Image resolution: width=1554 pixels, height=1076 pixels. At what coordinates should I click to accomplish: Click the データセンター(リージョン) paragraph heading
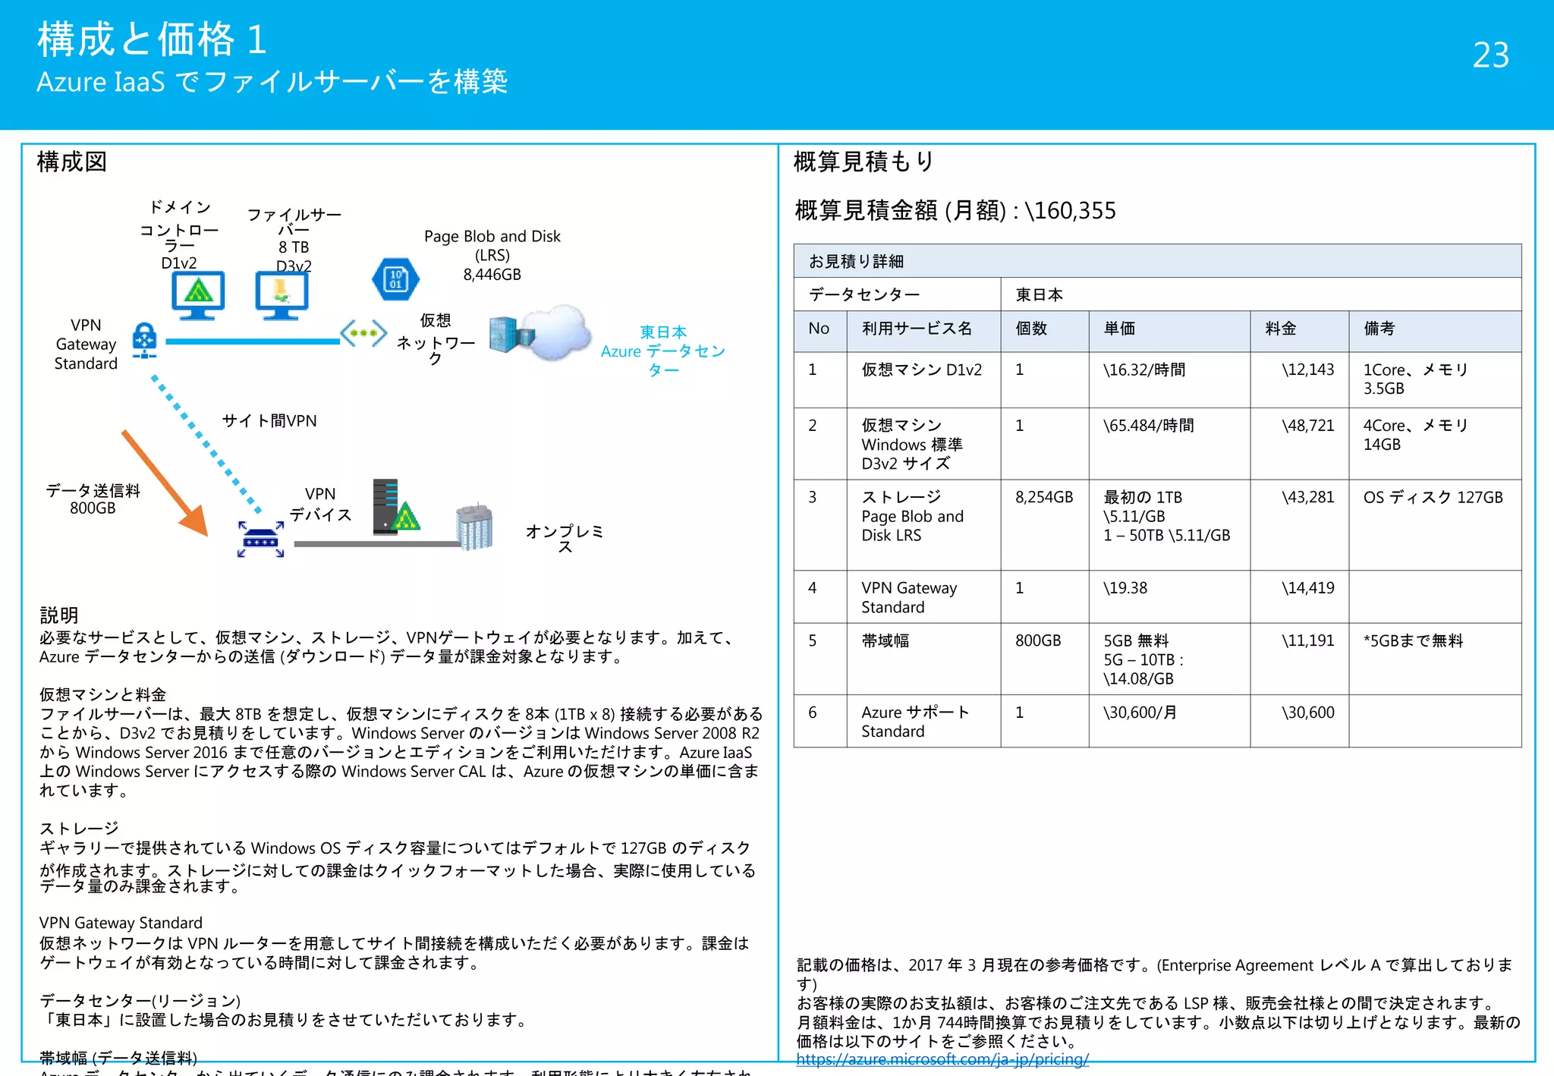[140, 1001]
